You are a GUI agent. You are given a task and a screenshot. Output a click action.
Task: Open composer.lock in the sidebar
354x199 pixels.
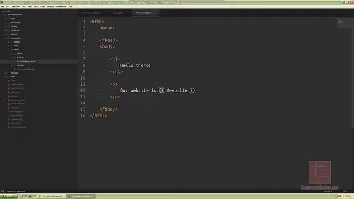18,104
